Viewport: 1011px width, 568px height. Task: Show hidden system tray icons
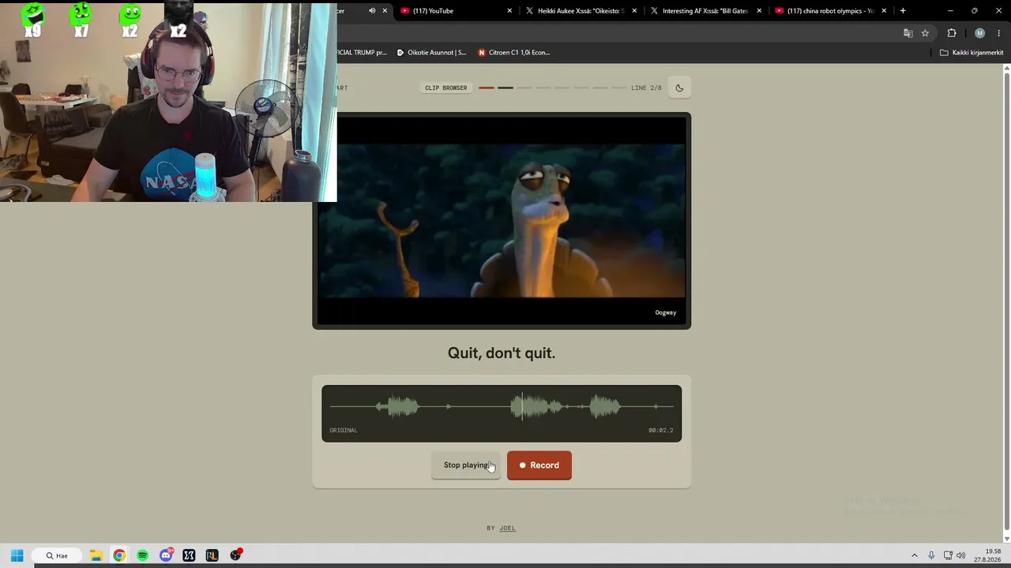[x=915, y=555]
